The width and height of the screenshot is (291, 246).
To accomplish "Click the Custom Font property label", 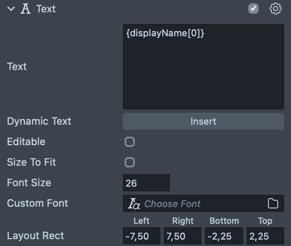I will point(38,203).
